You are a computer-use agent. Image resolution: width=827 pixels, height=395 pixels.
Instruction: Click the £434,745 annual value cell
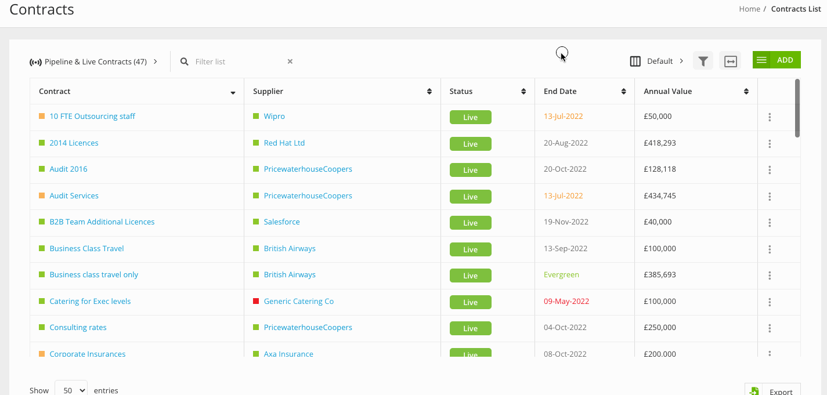[660, 195]
